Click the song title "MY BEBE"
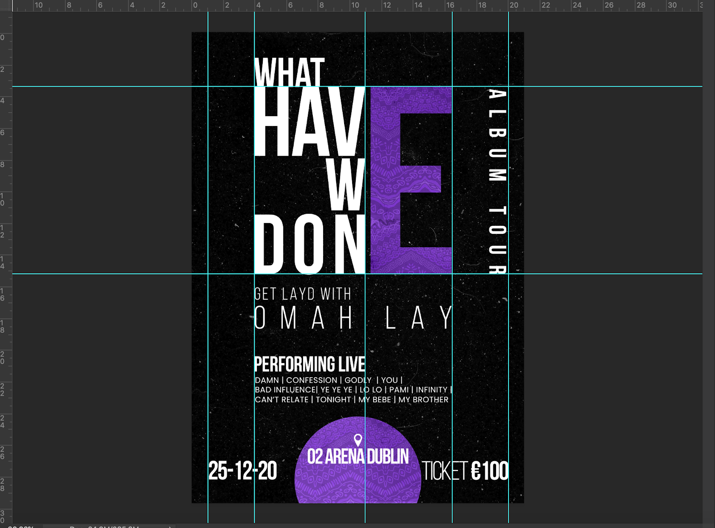This screenshot has height=528, width=715. (374, 400)
